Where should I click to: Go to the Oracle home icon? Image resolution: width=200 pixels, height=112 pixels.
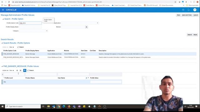(183, 10)
